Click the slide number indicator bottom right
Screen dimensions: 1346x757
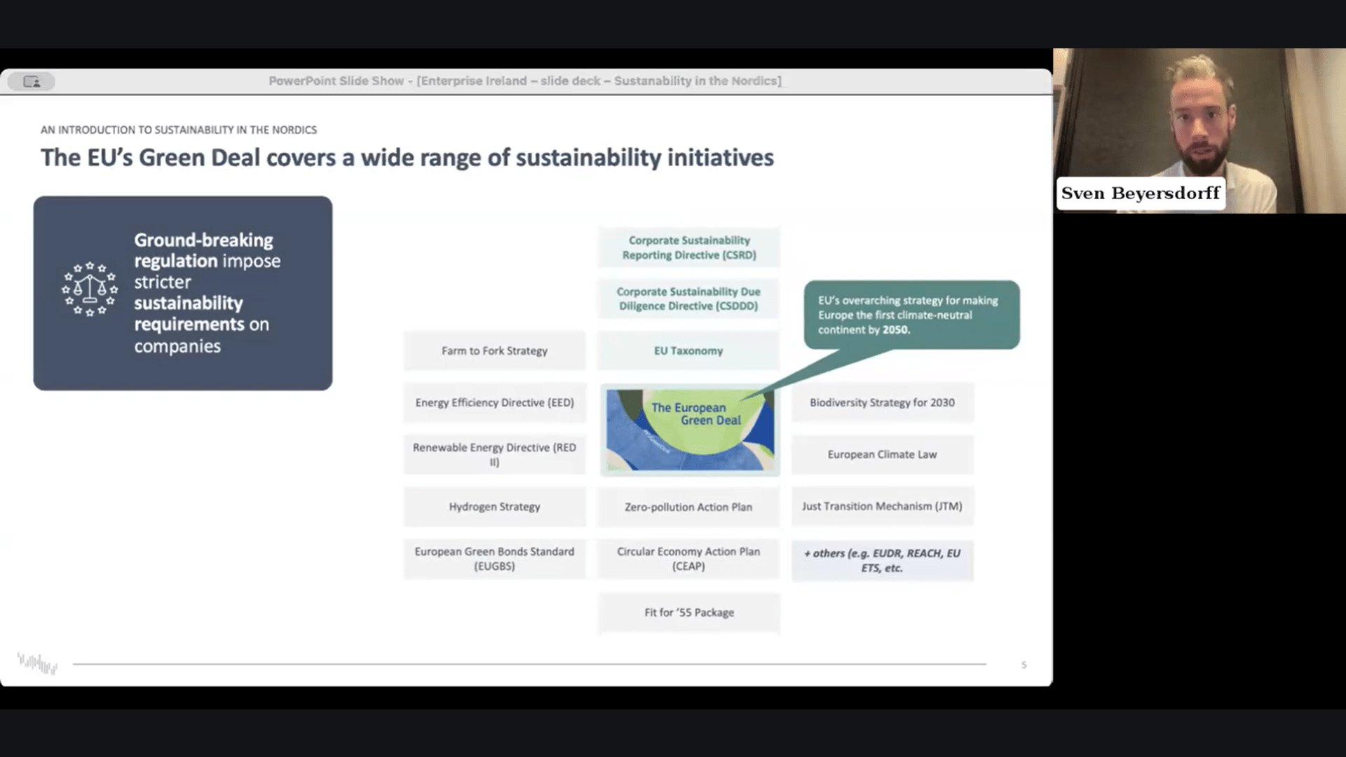click(1024, 664)
